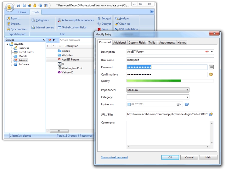Click the Encrypt tool icon

point(99,18)
